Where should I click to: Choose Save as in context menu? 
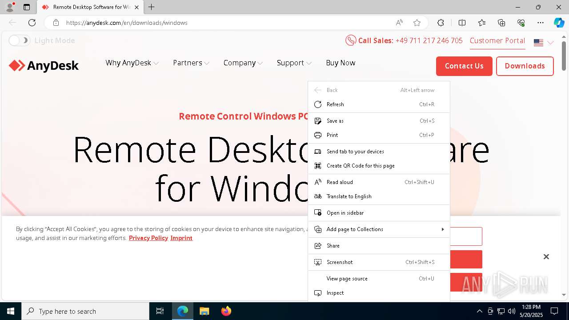click(x=379, y=121)
